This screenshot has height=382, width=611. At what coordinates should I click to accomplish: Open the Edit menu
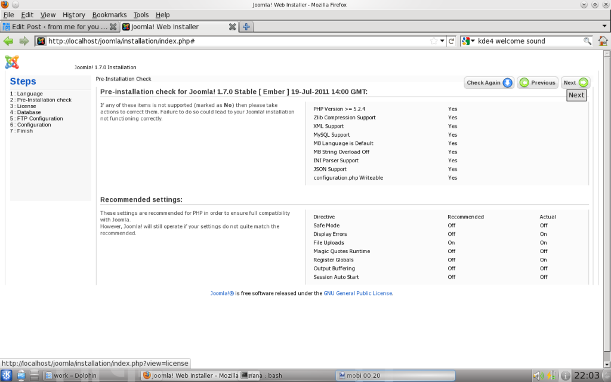pyautogui.click(x=27, y=15)
